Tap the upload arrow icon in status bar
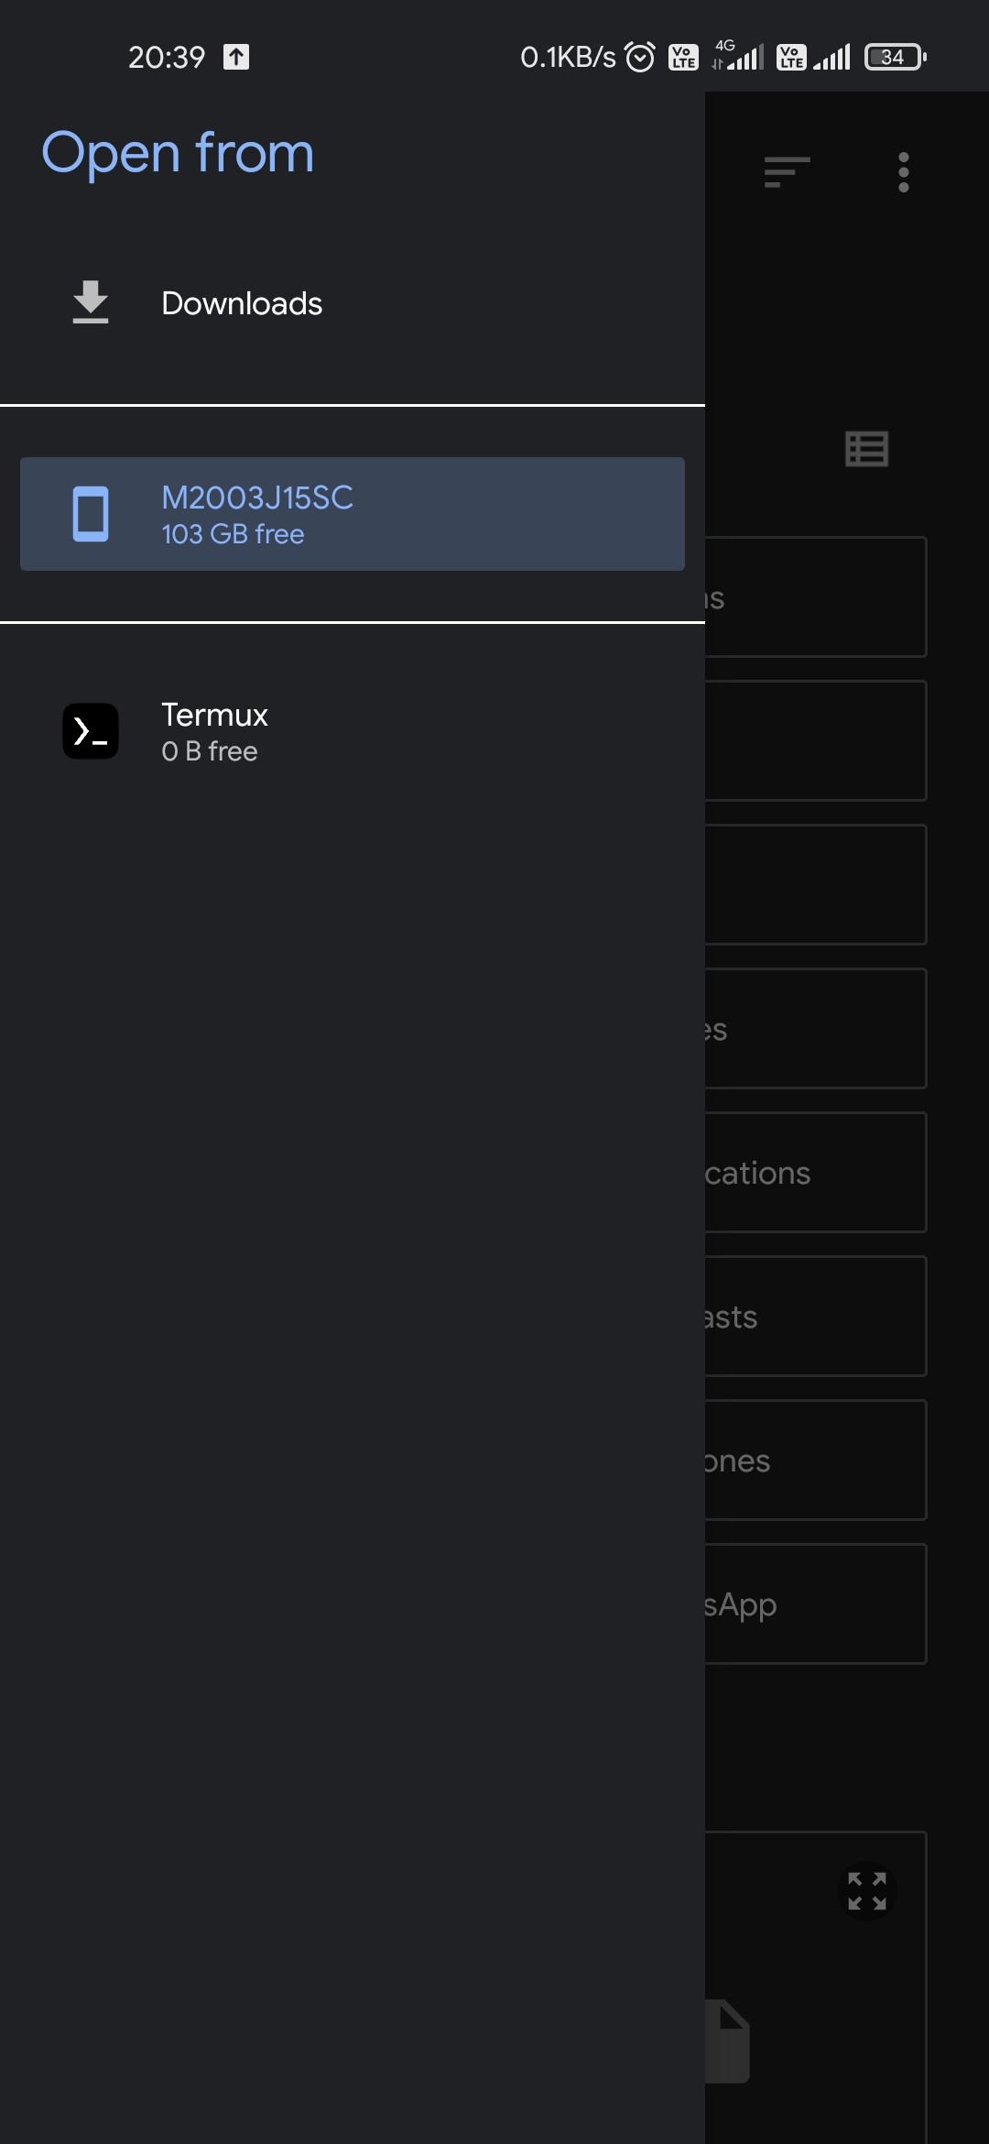This screenshot has height=2144, width=989. click(236, 57)
